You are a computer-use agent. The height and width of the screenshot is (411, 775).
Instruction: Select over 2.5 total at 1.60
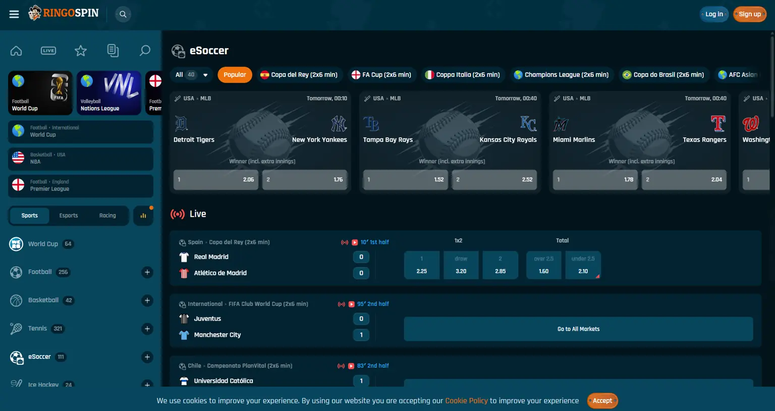pos(544,265)
